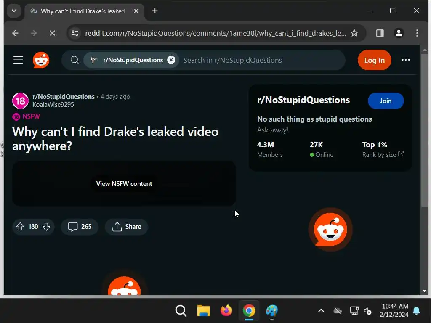Open Windows Search from taskbar
The image size is (431, 323).
(x=181, y=311)
